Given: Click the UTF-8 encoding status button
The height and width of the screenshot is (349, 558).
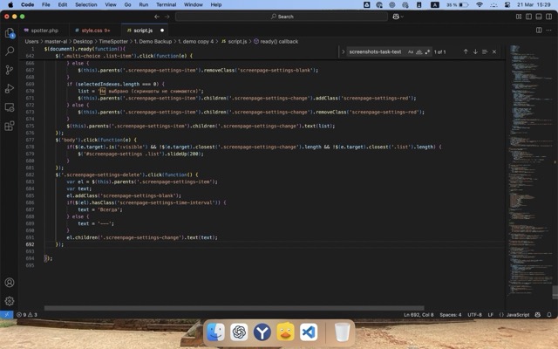Looking at the screenshot, I should pyautogui.click(x=474, y=314).
